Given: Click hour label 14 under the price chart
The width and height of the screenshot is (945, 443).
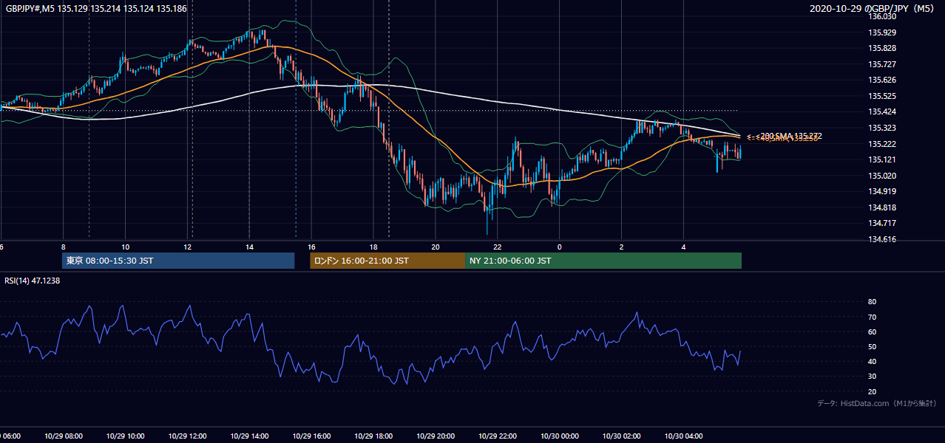Looking at the screenshot, I should click(x=249, y=247).
